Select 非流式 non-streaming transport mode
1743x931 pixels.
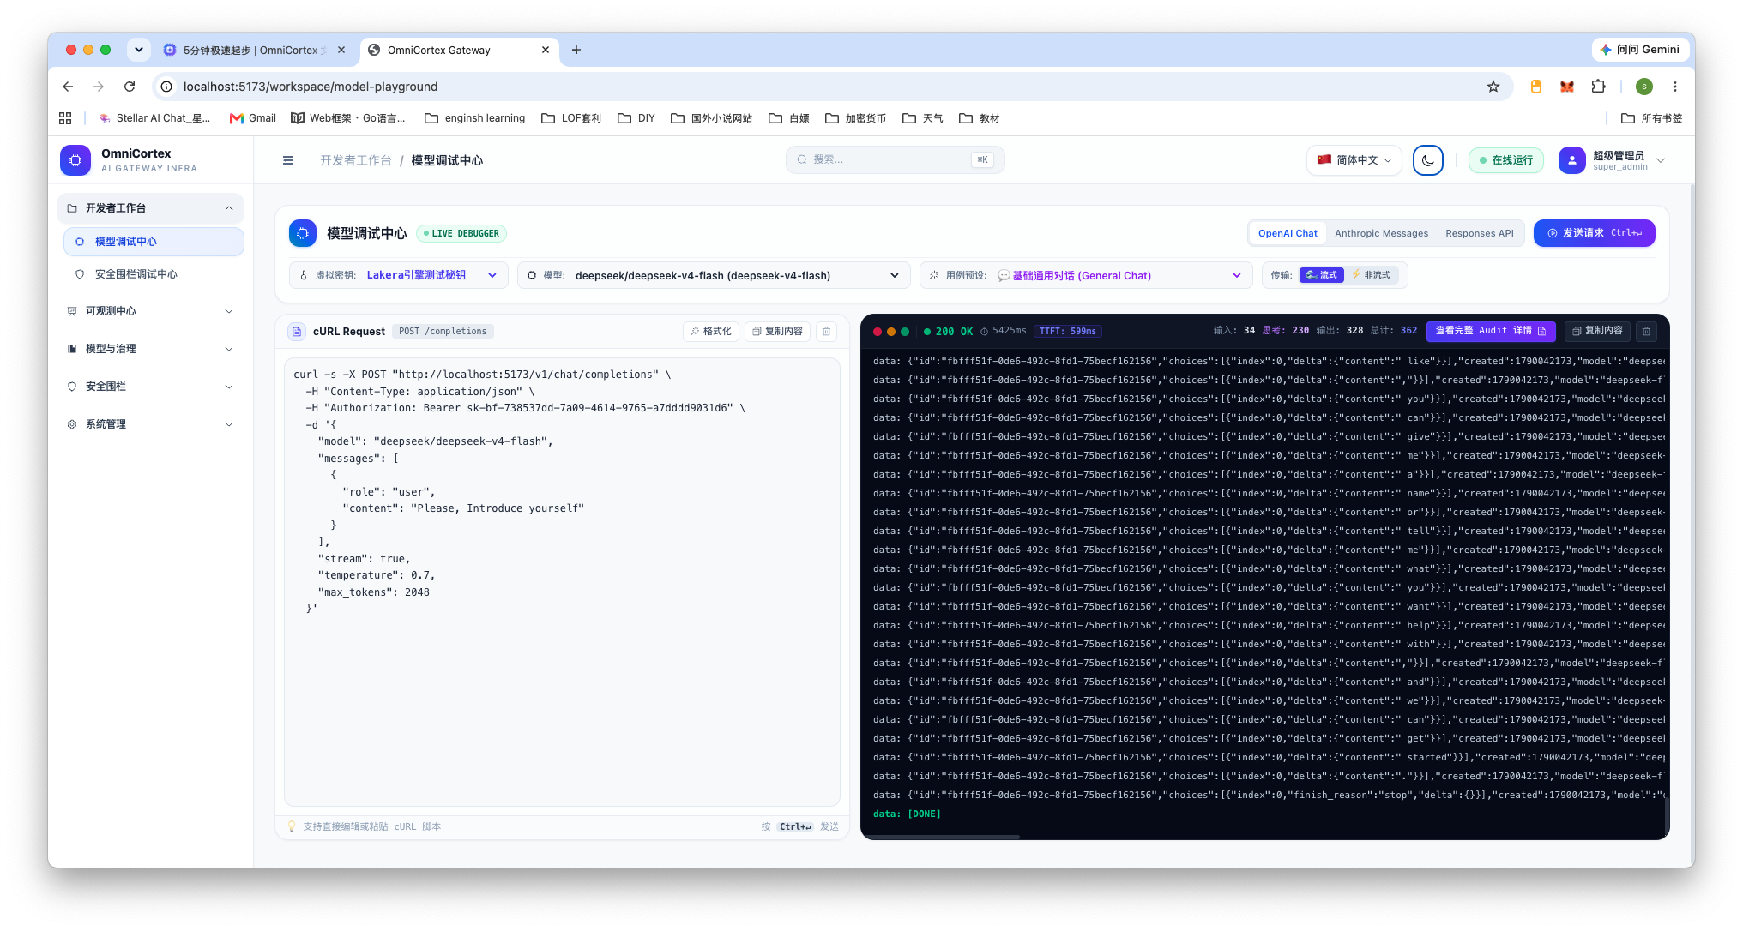pos(1372,275)
